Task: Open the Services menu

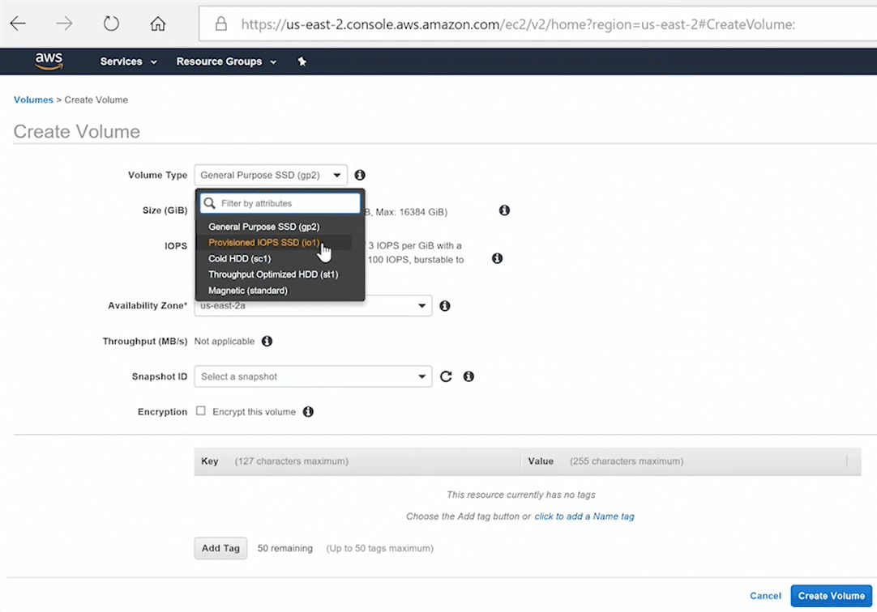Action: [x=128, y=62]
